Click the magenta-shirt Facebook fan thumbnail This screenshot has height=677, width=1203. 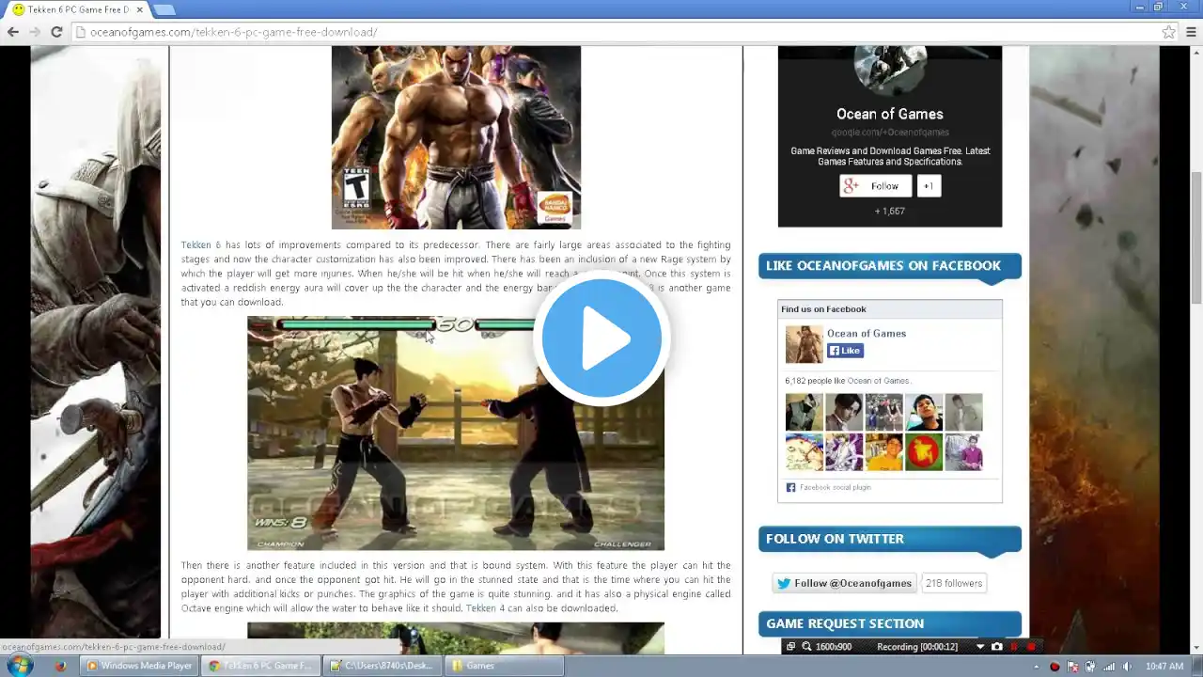tap(963, 452)
